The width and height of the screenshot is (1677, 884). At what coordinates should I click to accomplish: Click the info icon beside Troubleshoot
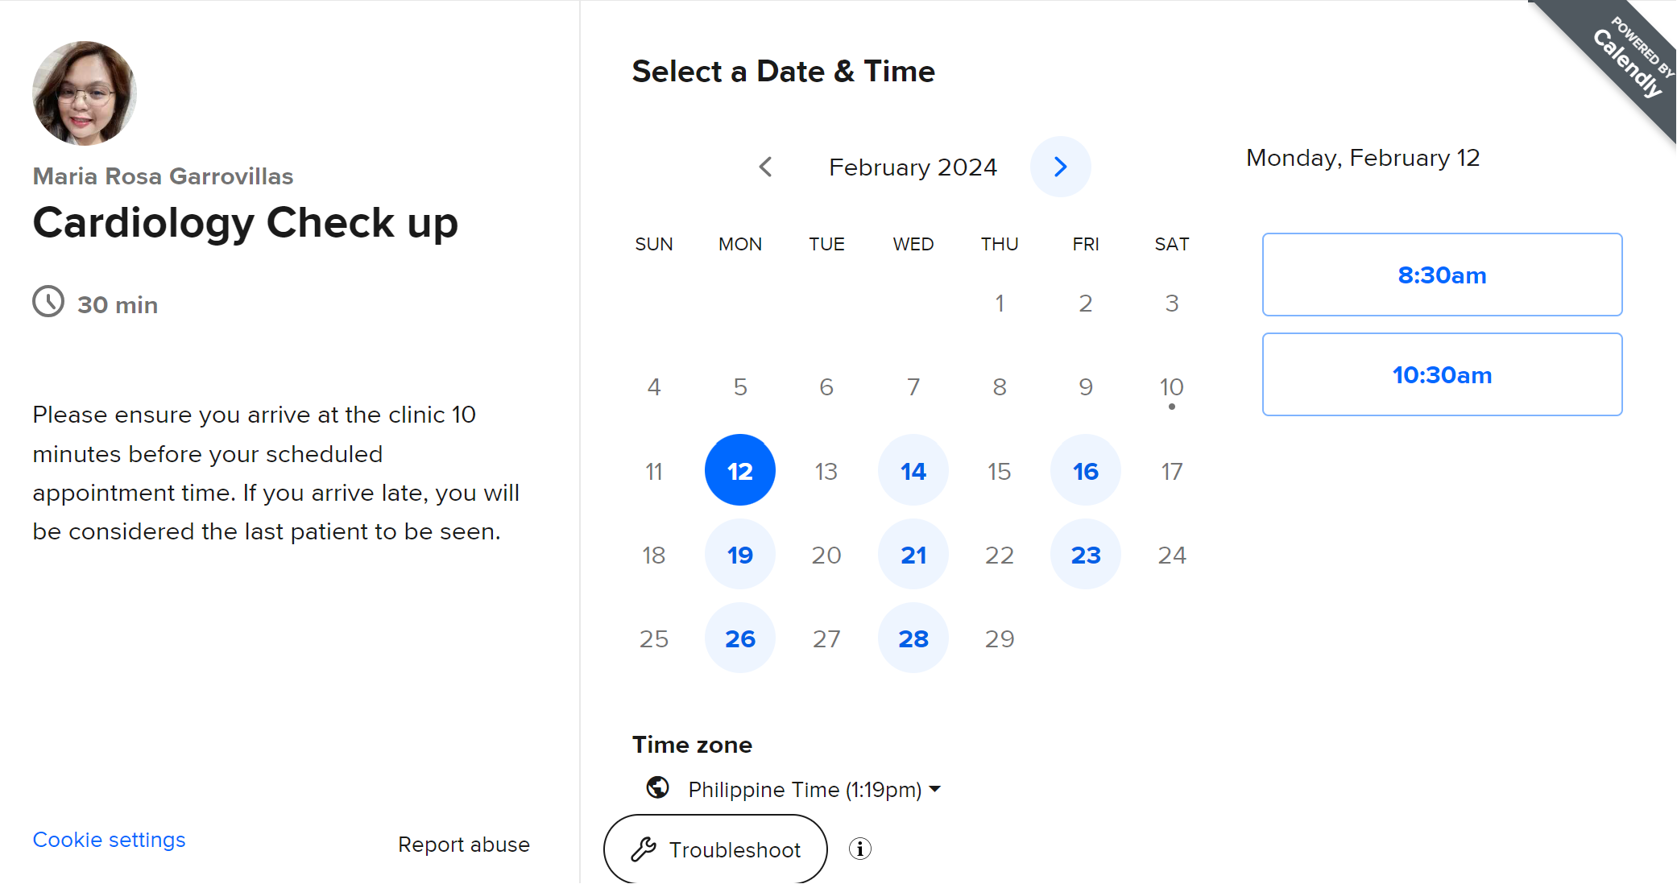coord(860,849)
